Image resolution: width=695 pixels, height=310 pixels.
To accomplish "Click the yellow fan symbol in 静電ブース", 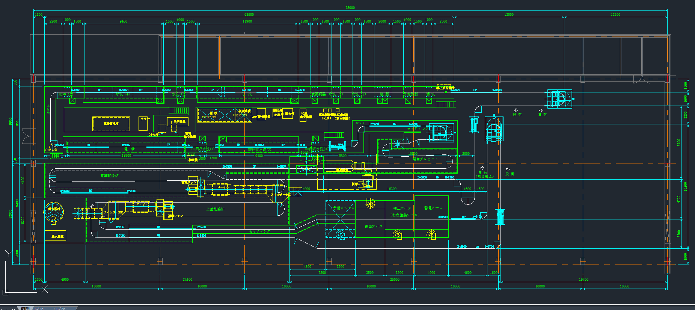I will click(431, 234).
